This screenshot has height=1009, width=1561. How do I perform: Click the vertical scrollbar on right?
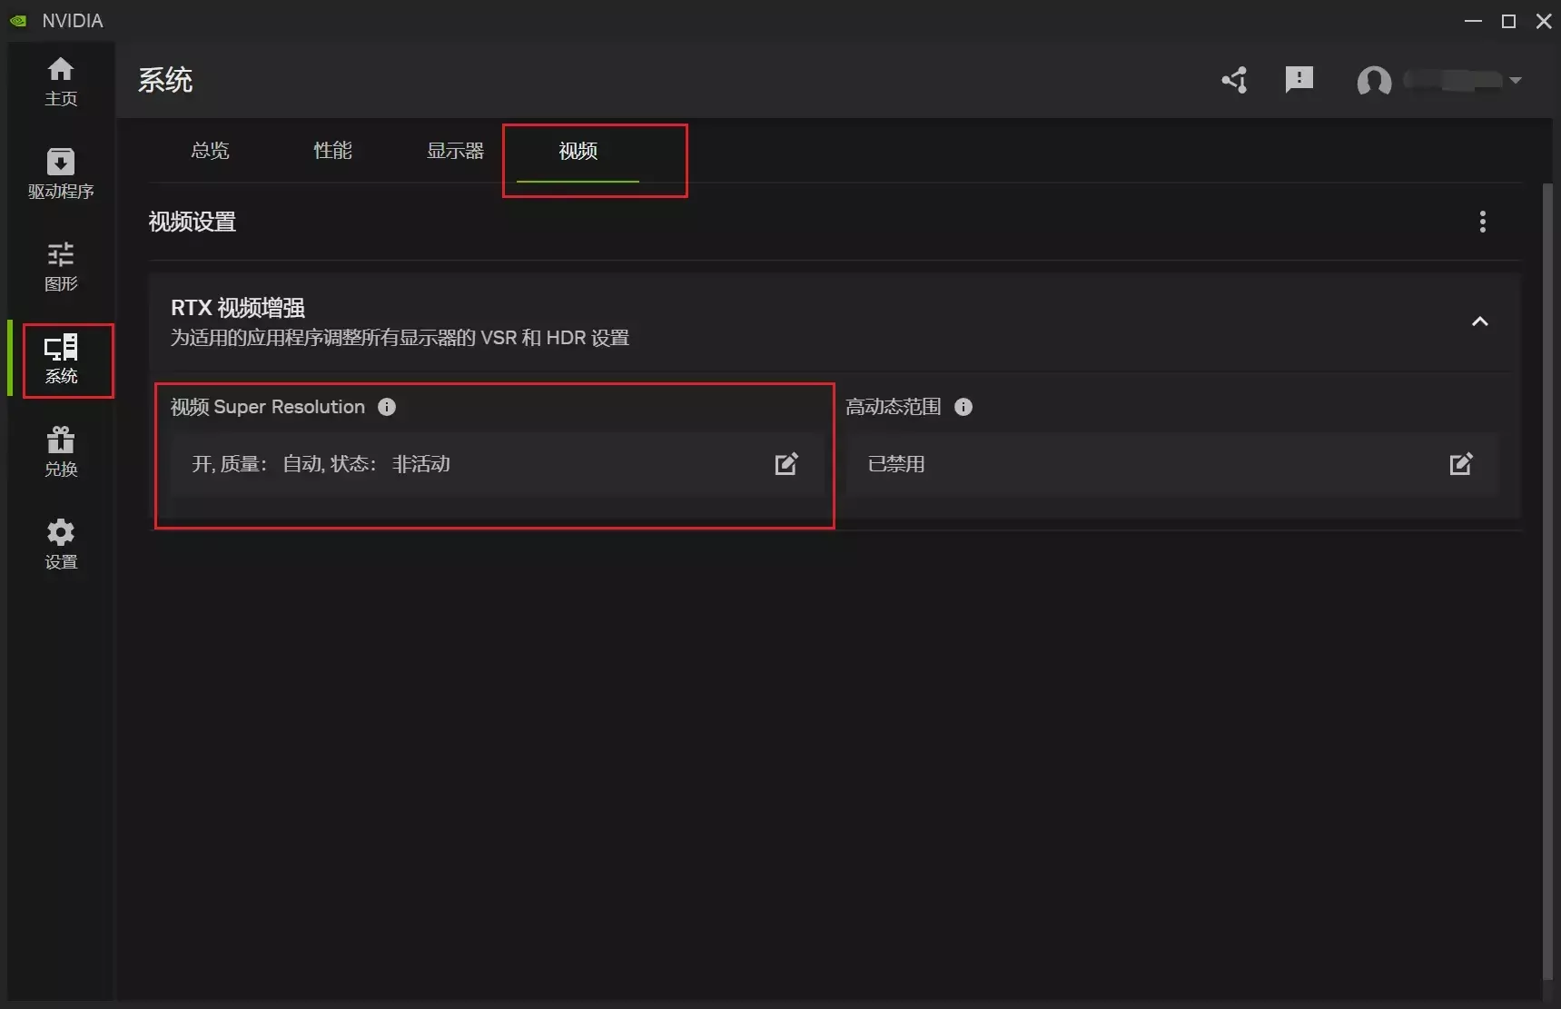click(x=1547, y=581)
